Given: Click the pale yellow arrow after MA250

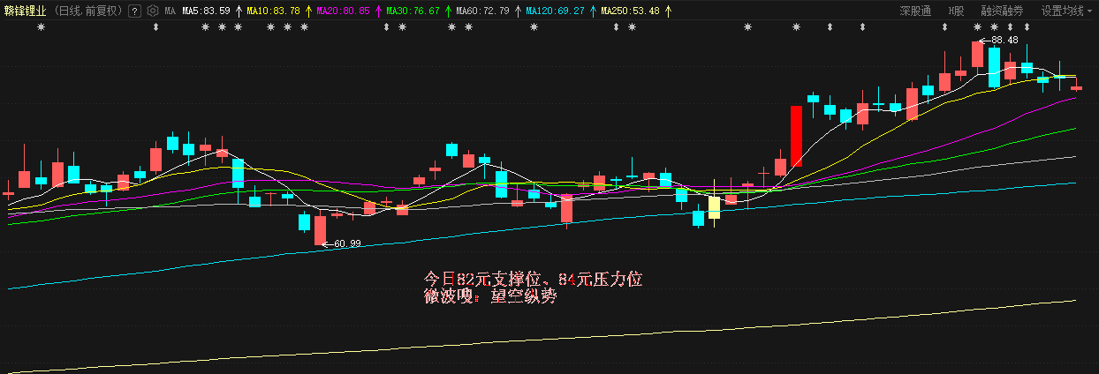Looking at the screenshot, I should click(668, 11).
